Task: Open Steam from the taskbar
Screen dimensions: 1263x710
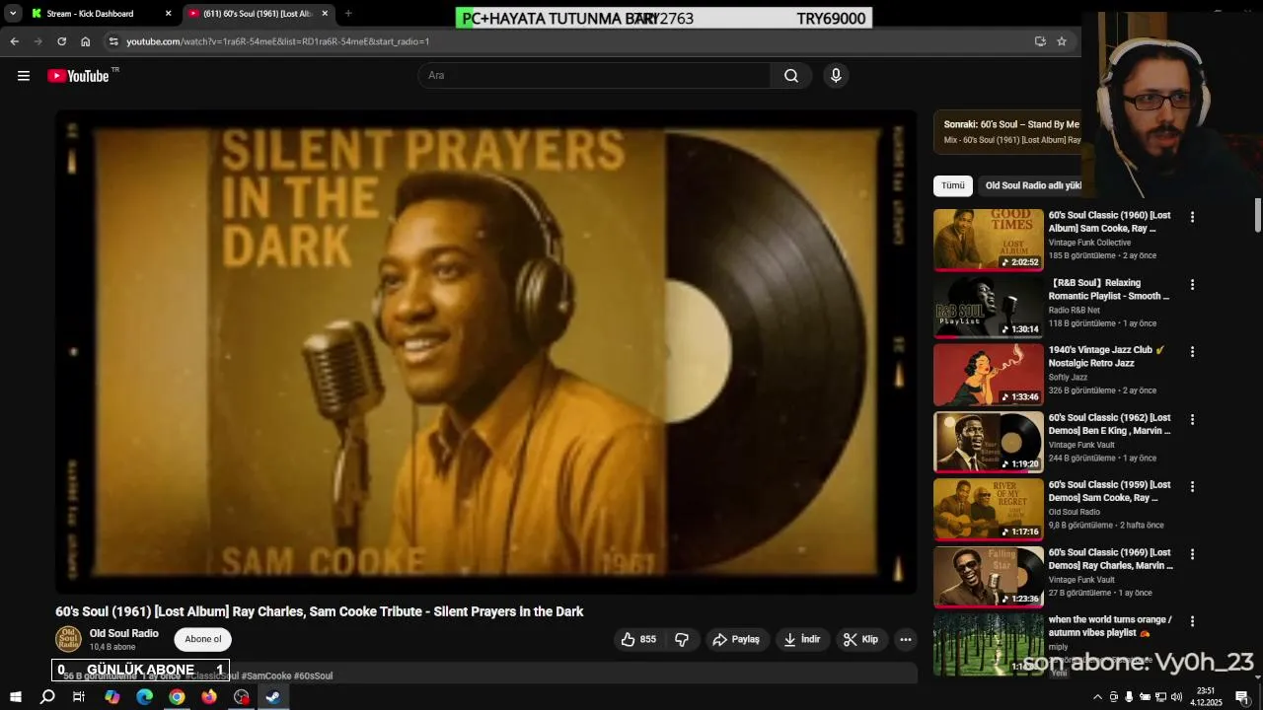Action: 273,697
